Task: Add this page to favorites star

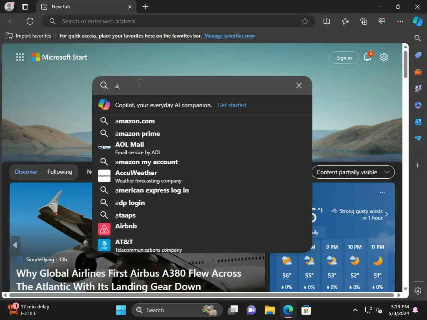Action: click(x=305, y=21)
